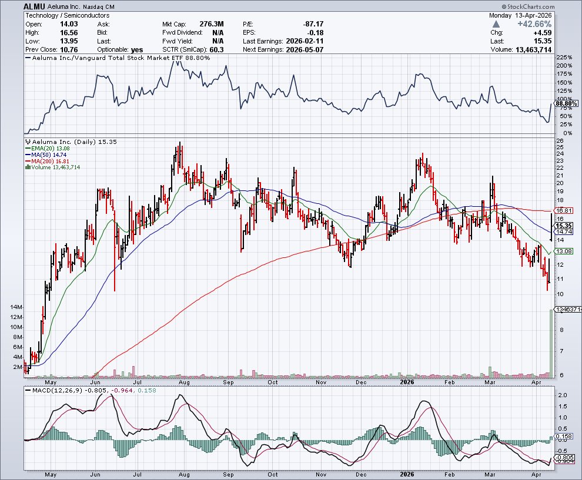Click the MA(200) 16.81 legend entry

point(47,161)
